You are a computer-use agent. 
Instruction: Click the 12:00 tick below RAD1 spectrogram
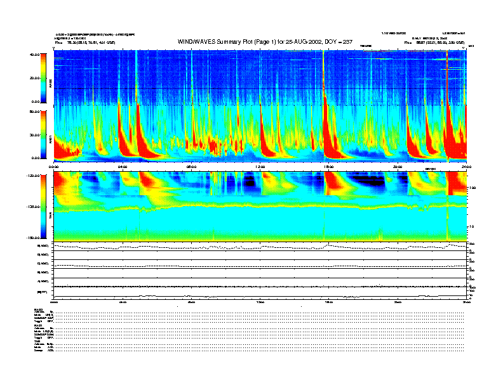(260, 167)
